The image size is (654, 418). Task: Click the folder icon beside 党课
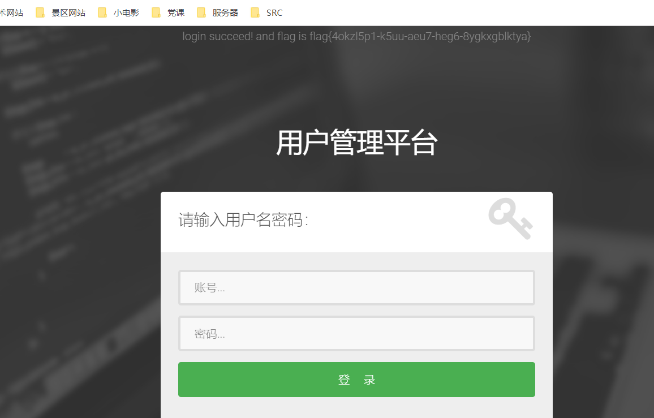(156, 12)
